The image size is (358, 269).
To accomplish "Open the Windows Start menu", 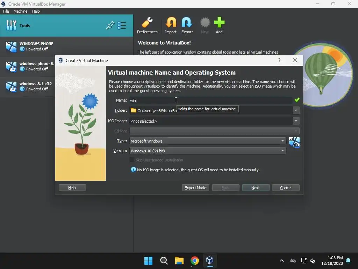I will coord(148,261).
